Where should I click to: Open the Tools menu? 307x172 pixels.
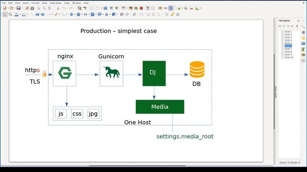tap(67, 3)
